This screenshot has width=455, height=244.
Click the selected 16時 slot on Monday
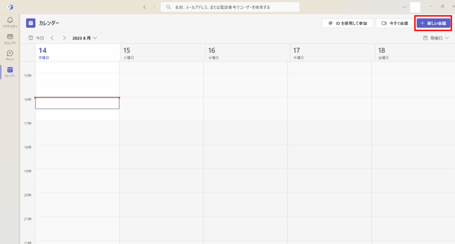pos(77,103)
